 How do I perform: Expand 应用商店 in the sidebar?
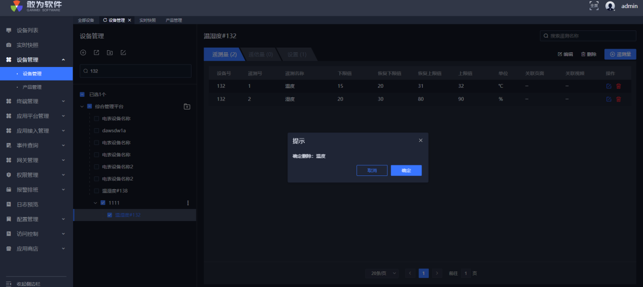63,248
